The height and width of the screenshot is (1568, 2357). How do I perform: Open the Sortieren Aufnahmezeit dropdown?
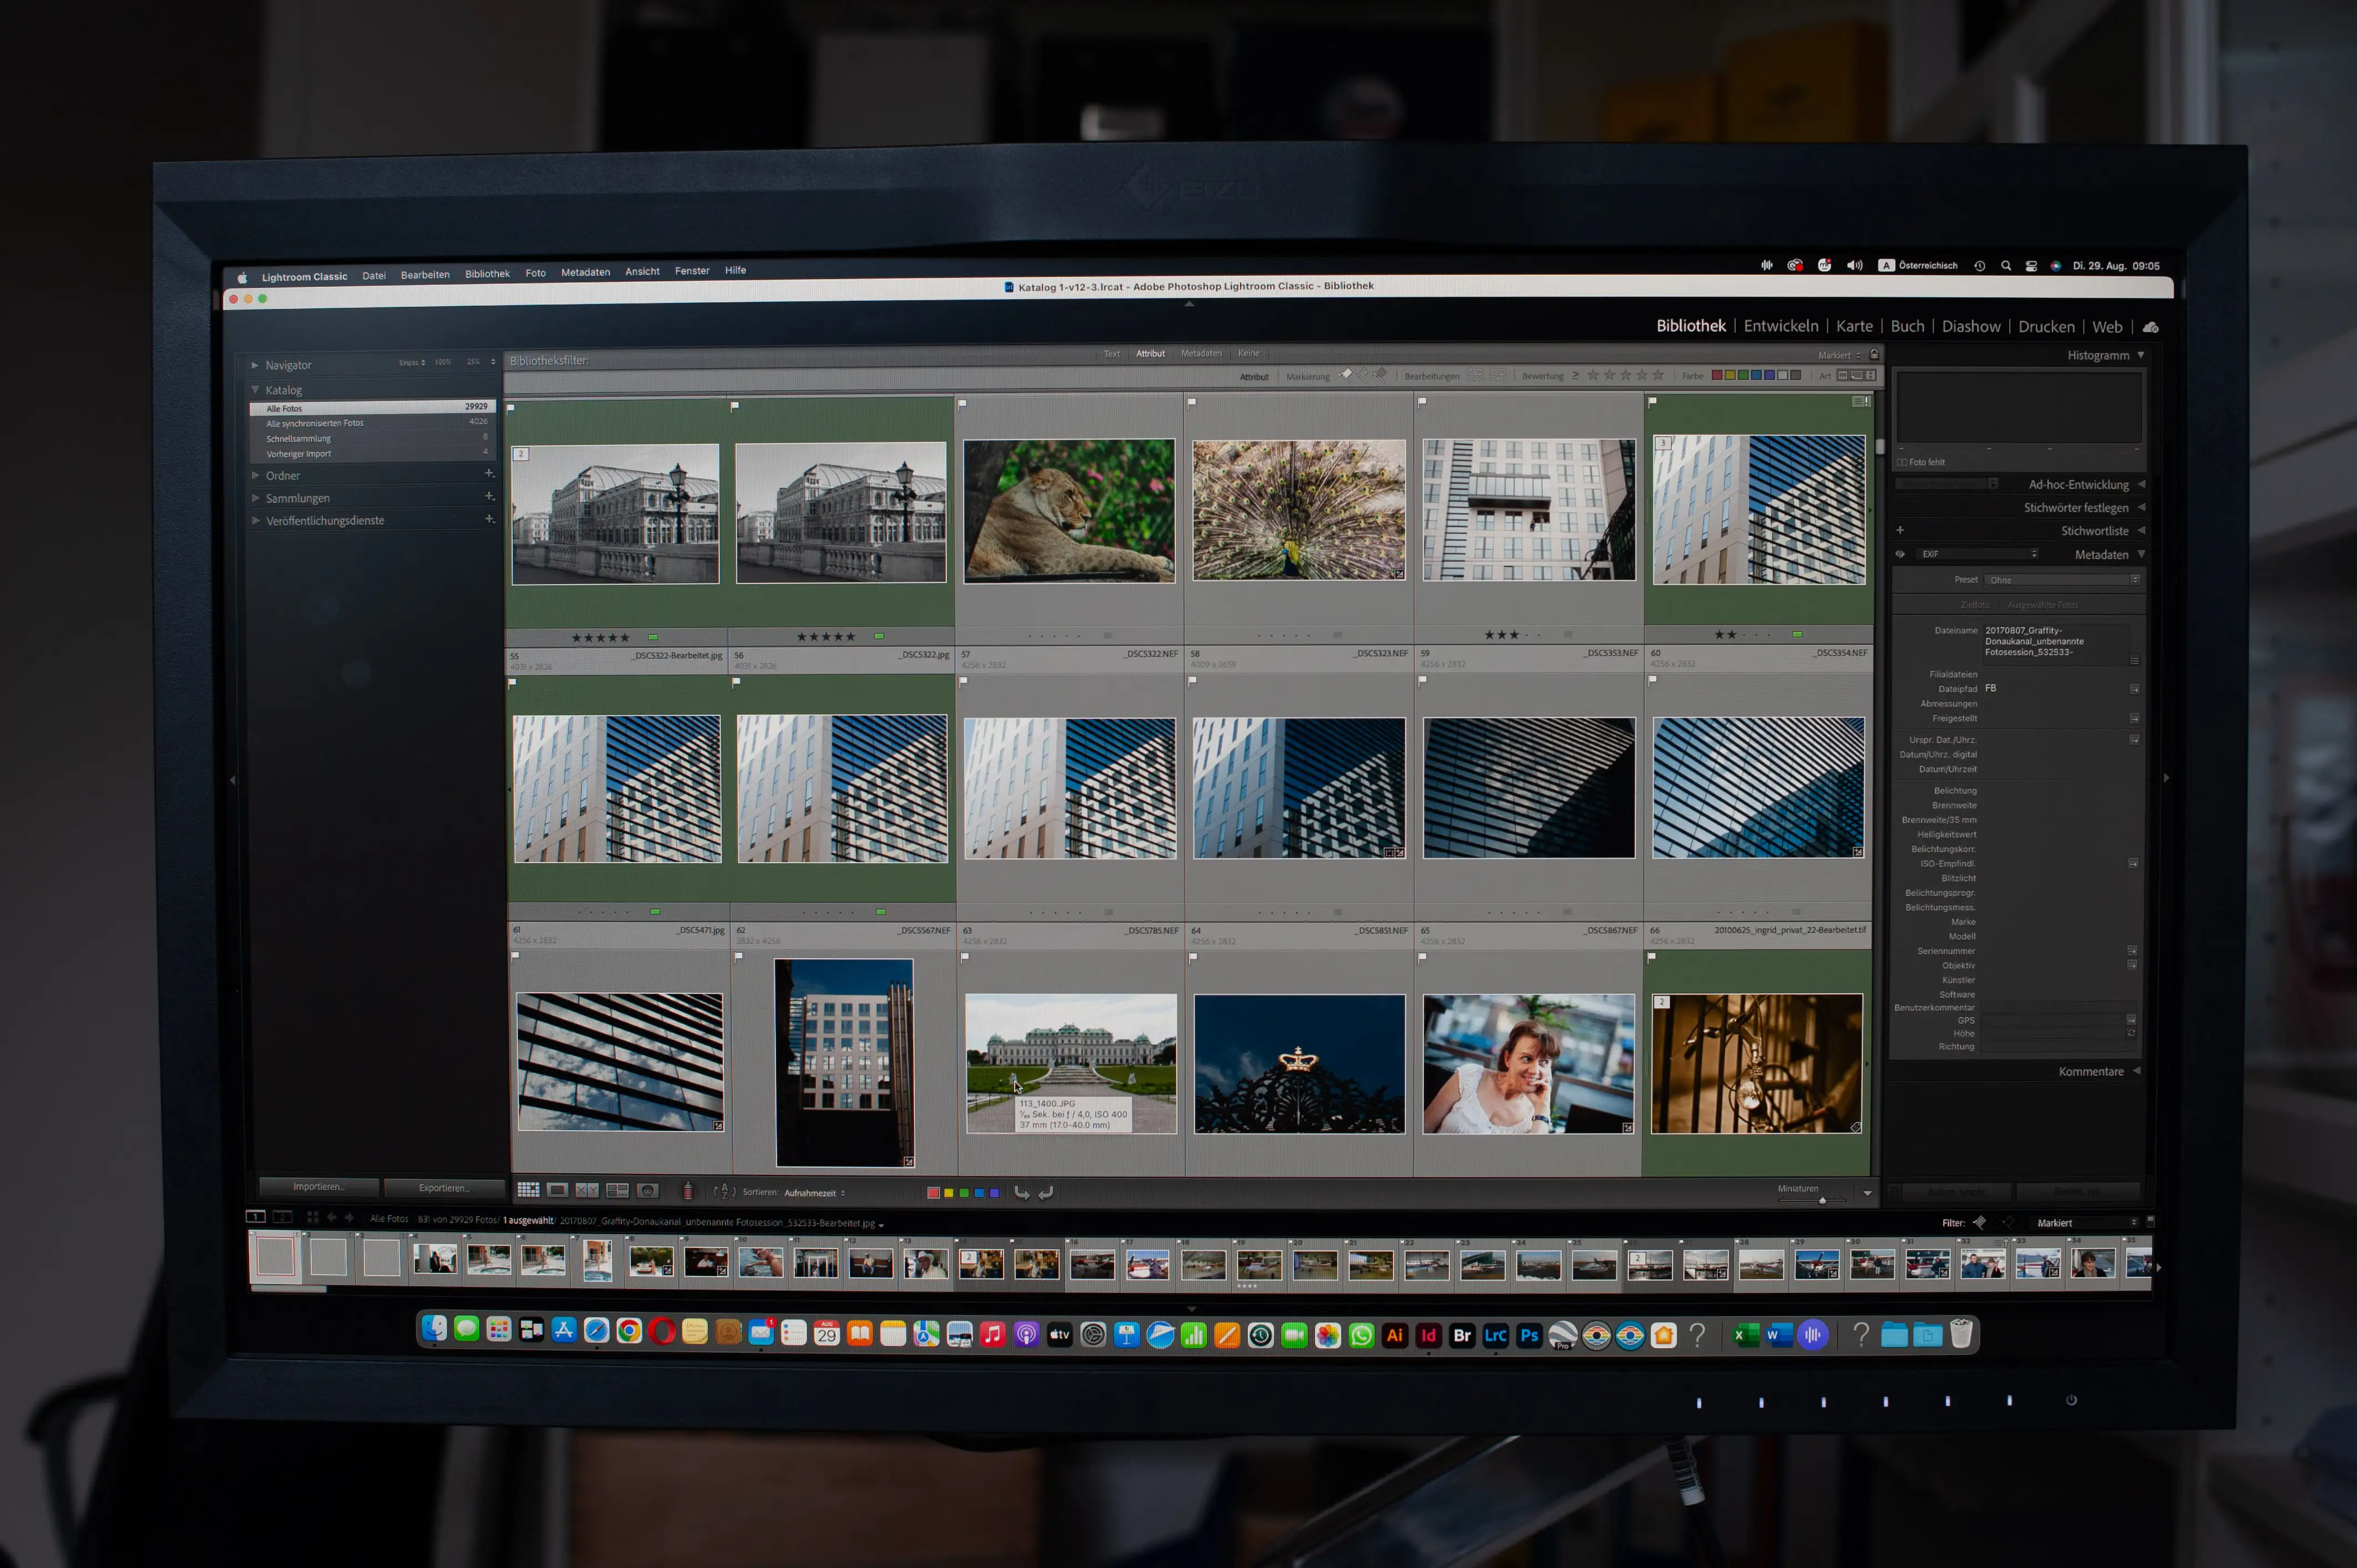pos(814,1192)
